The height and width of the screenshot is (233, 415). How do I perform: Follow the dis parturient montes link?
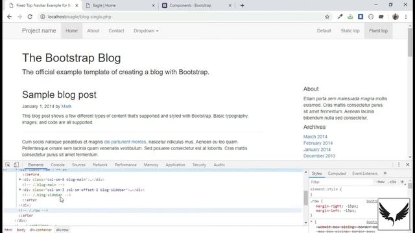(x=125, y=142)
